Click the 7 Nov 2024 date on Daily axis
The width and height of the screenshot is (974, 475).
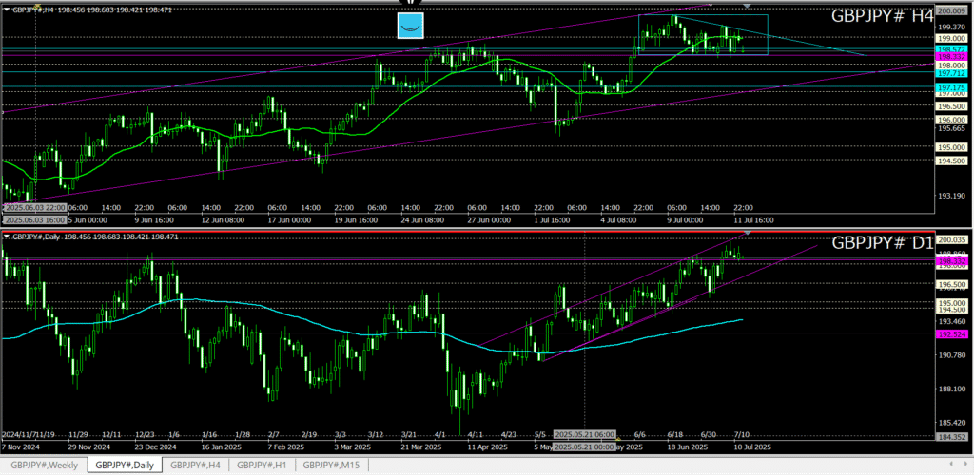click(x=21, y=446)
